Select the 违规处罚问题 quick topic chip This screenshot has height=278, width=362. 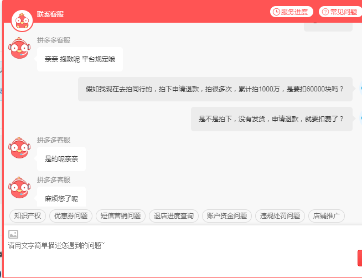coord(280,216)
